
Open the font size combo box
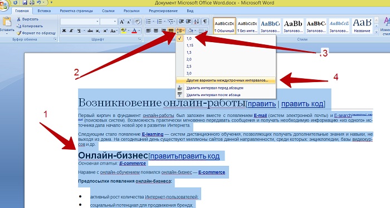click(109, 22)
